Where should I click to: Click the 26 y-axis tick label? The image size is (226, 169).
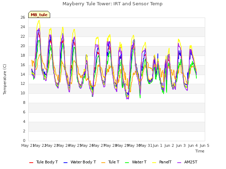tap(23, 18)
